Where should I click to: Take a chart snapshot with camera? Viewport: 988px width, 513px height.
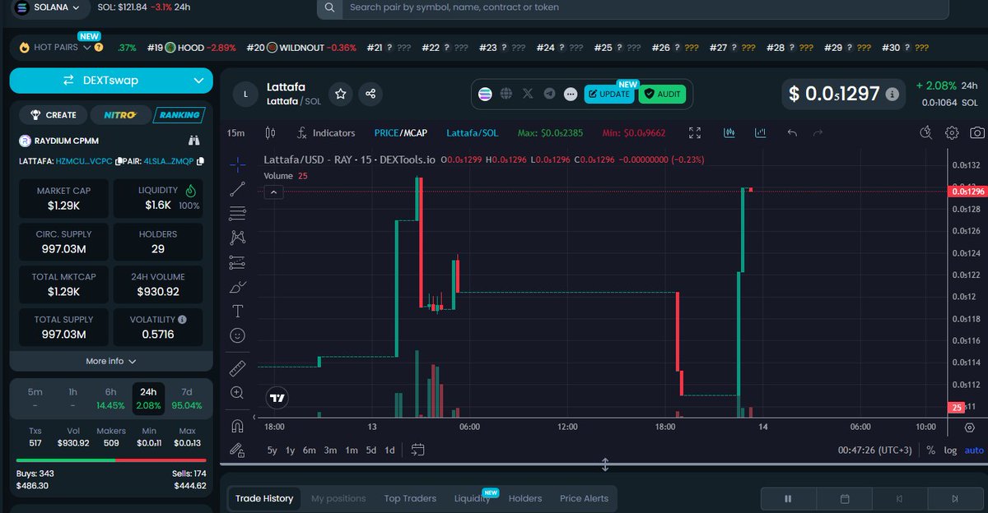click(x=976, y=132)
